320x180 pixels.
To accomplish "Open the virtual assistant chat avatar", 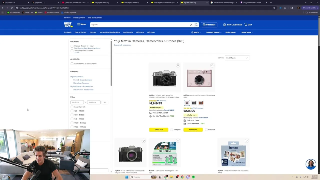I will [311, 164].
